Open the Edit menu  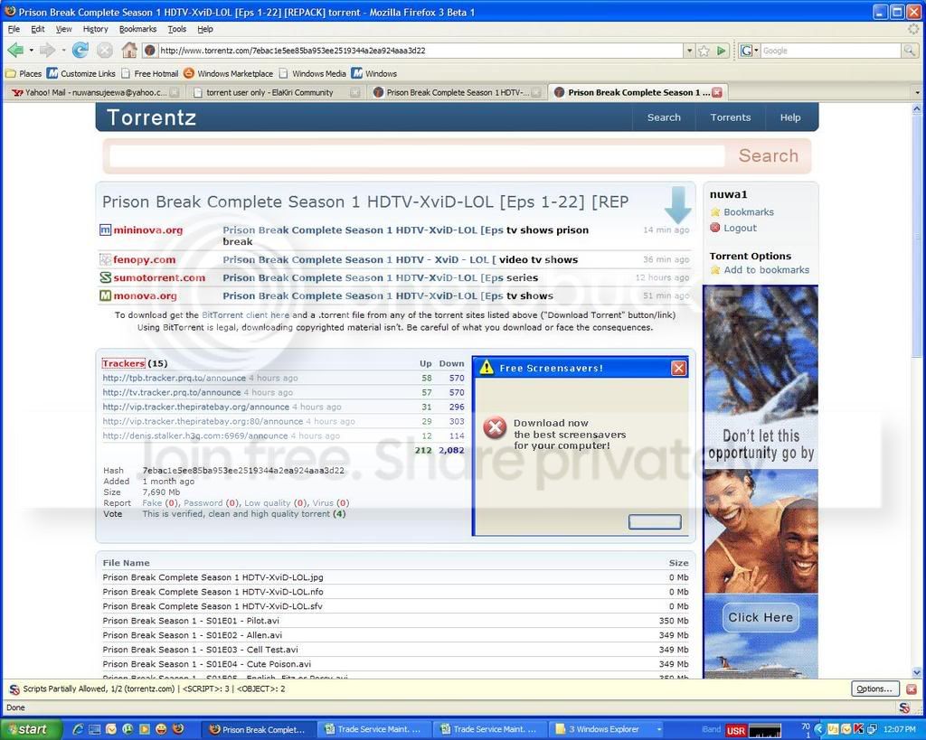point(38,29)
